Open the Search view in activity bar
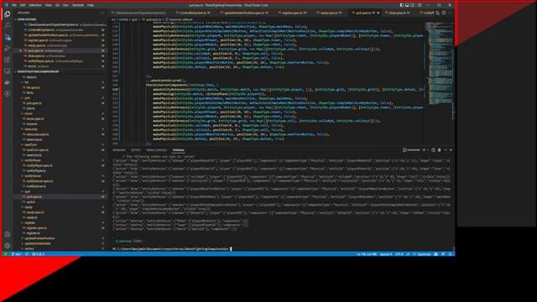The width and height of the screenshot is (537, 302). click(x=8, y=26)
